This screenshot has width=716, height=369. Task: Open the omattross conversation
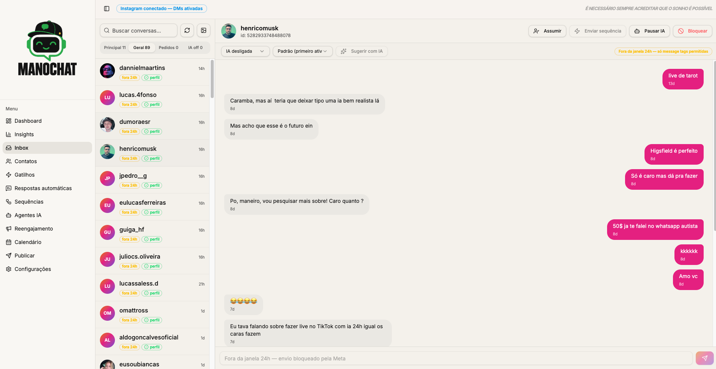(152, 315)
